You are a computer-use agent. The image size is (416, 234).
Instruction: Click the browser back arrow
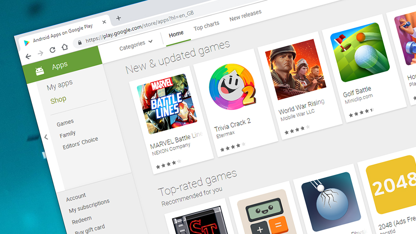[28, 56]
